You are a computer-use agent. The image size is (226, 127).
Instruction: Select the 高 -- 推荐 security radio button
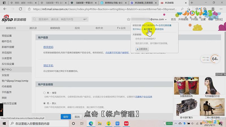(x=44, y=93)
